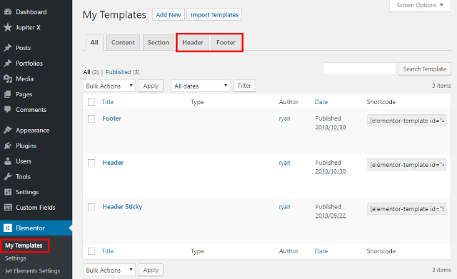Open Elementor Settings submenu item
Image resolution: width=457 pixels, height=279 pixels.
[x=16, y=258]
